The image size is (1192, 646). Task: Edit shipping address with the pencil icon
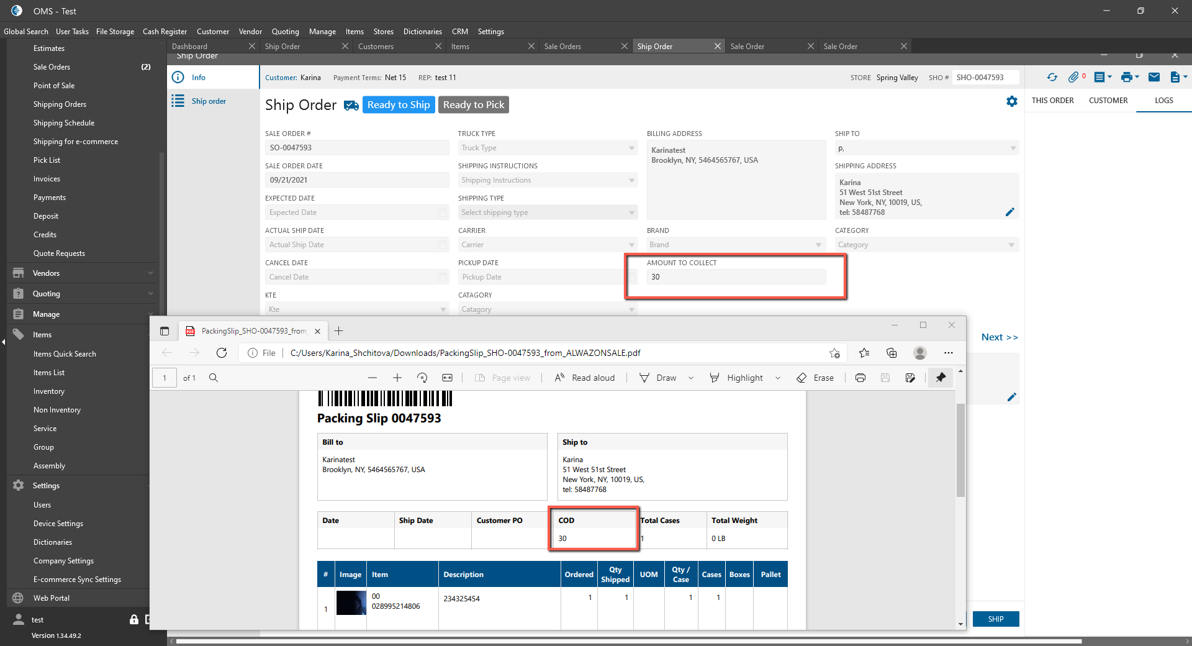[x=1010, y=212]
